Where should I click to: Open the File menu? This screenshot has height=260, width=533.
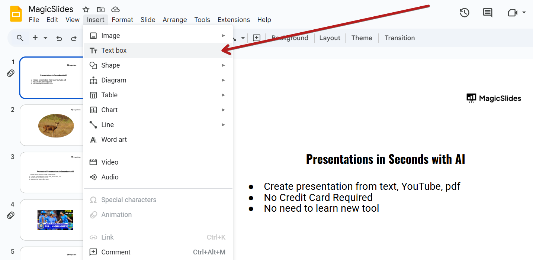pos(34,20)
